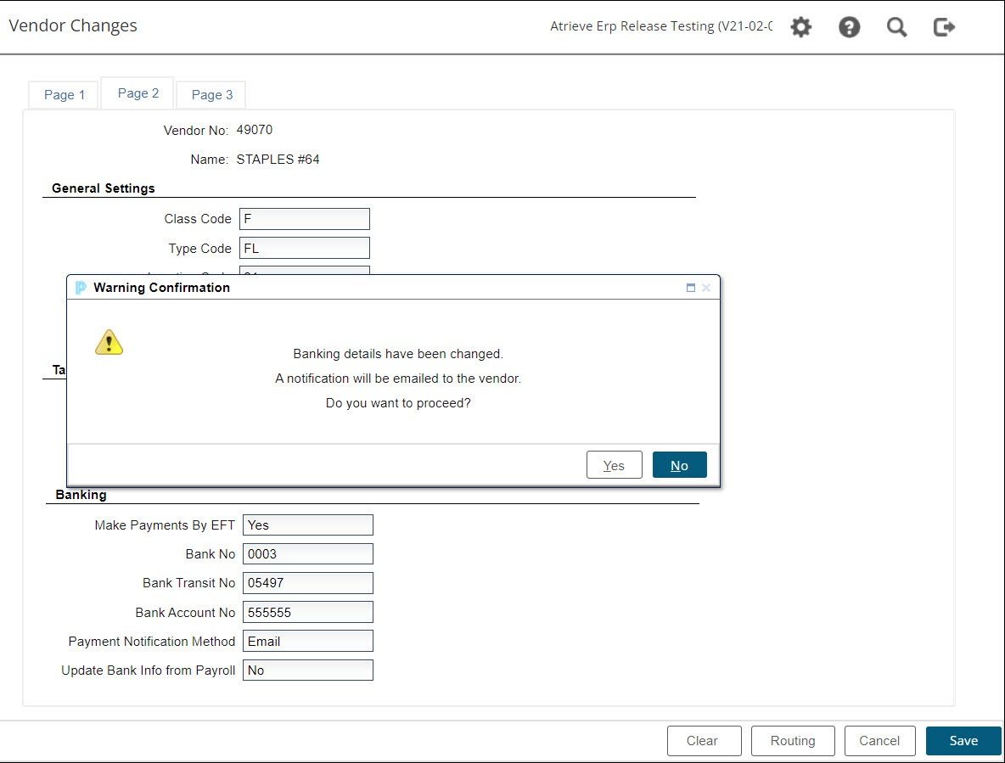Screen dimensions: 1005x763
Task: Select the Page 2 tab
Action: click(x=138, y=93)
